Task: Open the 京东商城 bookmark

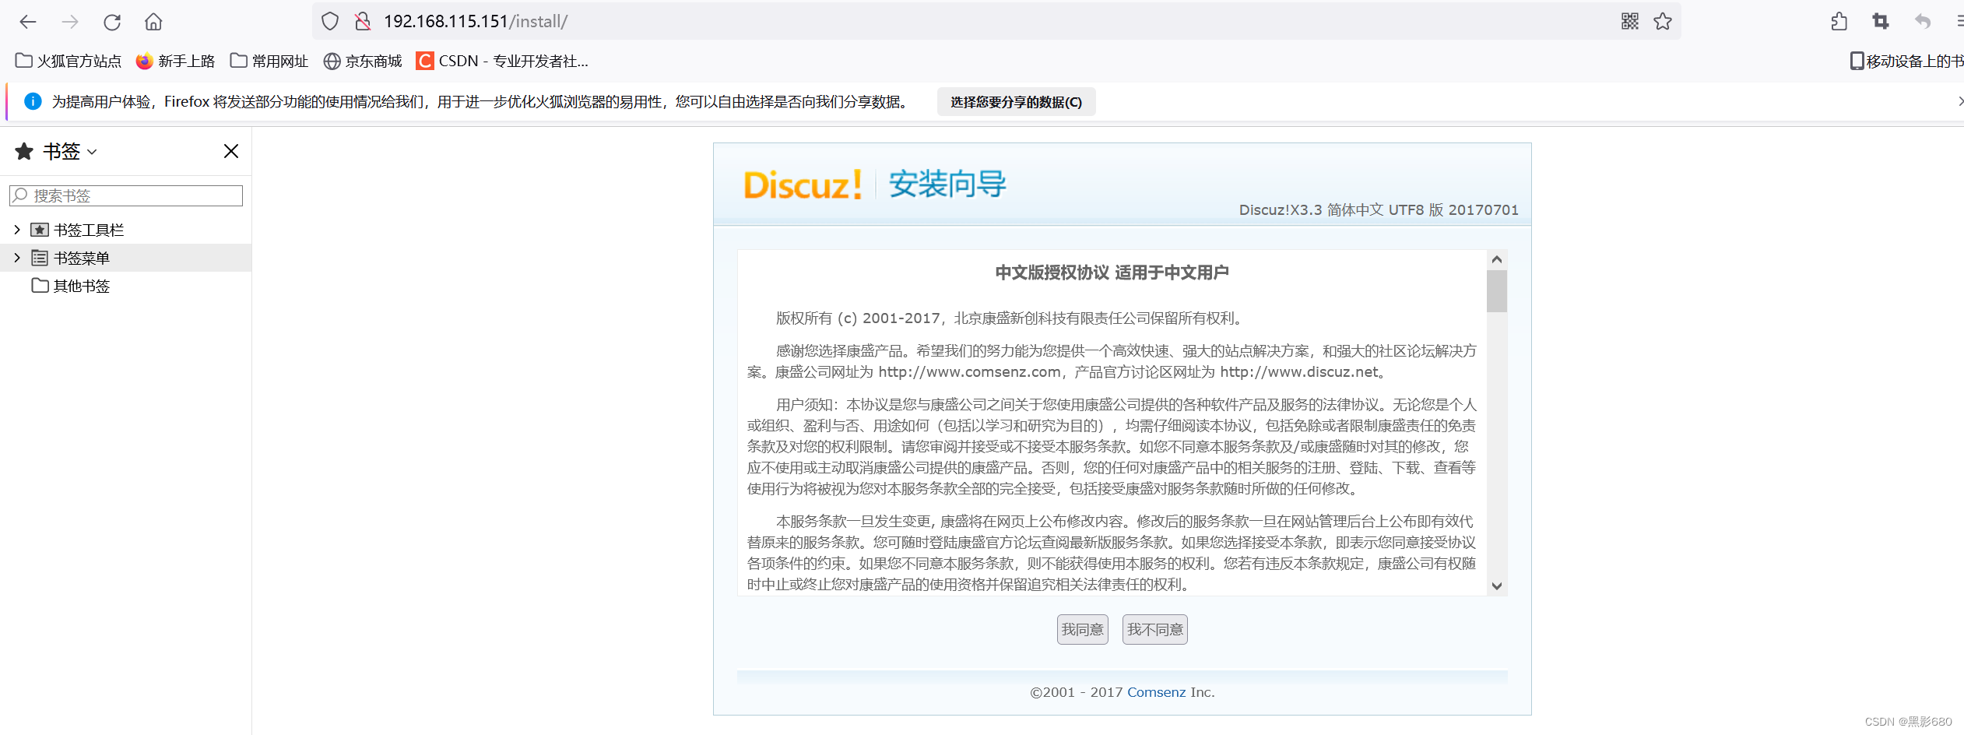Action: coord(363,61)
